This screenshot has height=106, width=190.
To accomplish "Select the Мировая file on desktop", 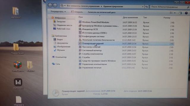I will (x=19, y=101).
